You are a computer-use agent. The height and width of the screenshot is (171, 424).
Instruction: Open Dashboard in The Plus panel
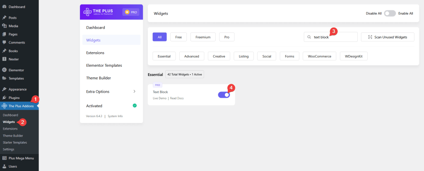pyautogui.click(x=96, y=28)
